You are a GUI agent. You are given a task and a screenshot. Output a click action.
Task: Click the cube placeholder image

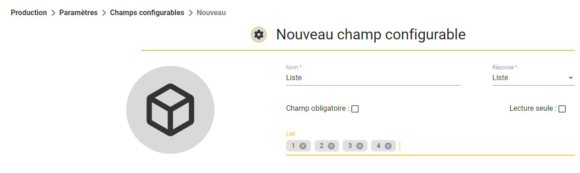tap(170, 110)
